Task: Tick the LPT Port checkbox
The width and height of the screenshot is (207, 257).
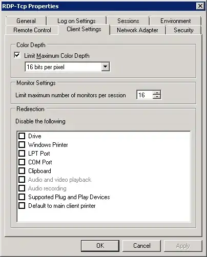Action: [x=22, y=154]
